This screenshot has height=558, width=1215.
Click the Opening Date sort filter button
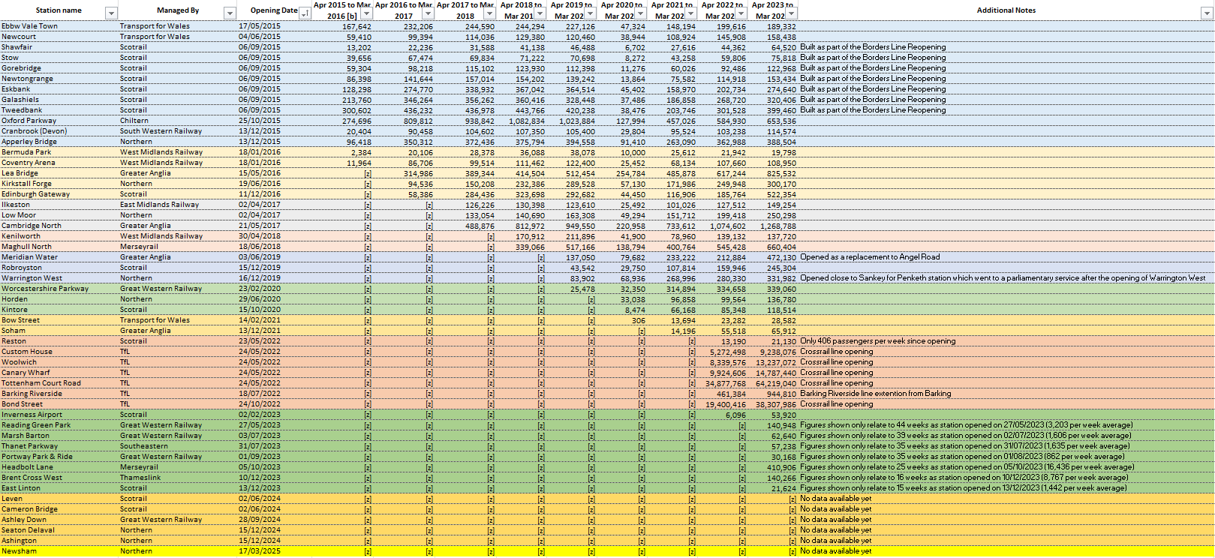click(305, 13)
